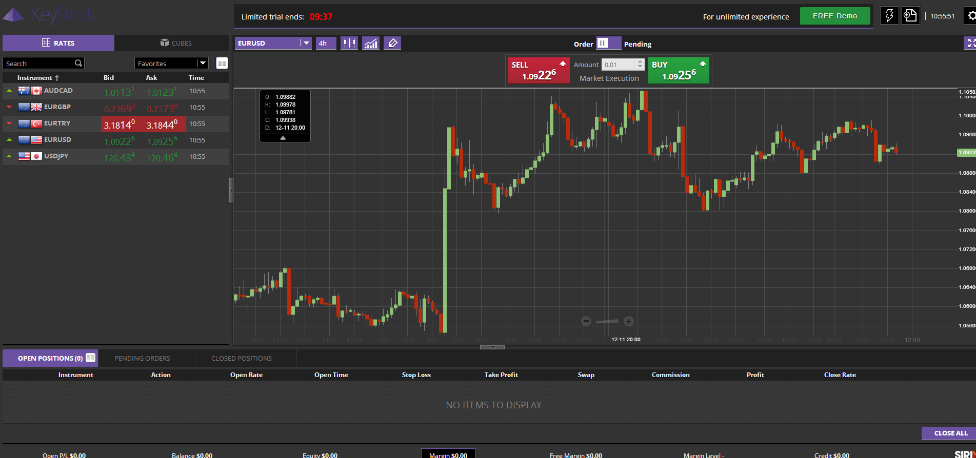Click the Commission column header

[x=671, y=375]
